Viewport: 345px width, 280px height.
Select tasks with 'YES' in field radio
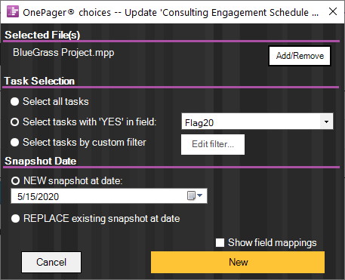14,122
